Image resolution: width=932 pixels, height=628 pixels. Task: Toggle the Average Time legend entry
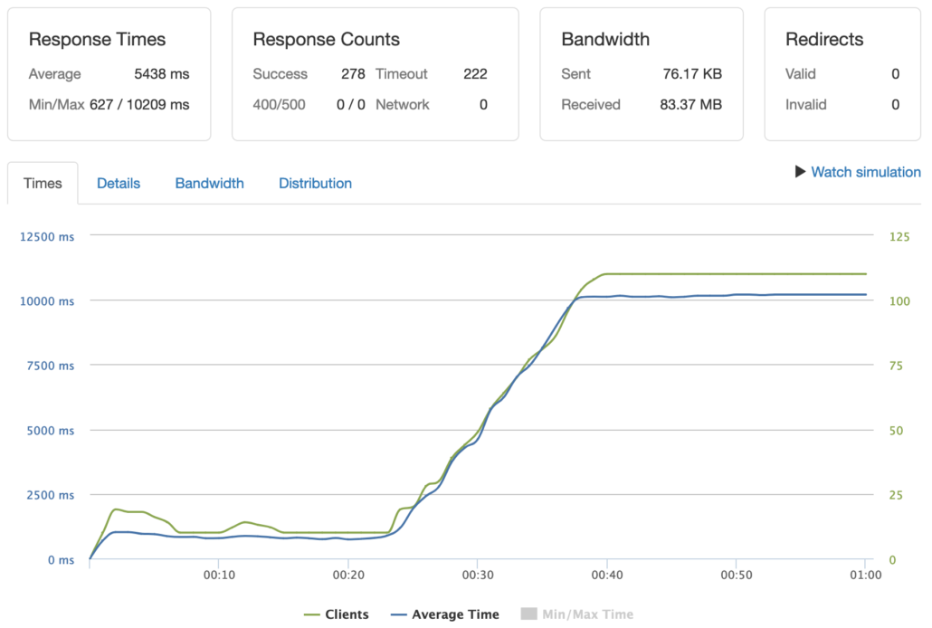click(x=455, y=614)
